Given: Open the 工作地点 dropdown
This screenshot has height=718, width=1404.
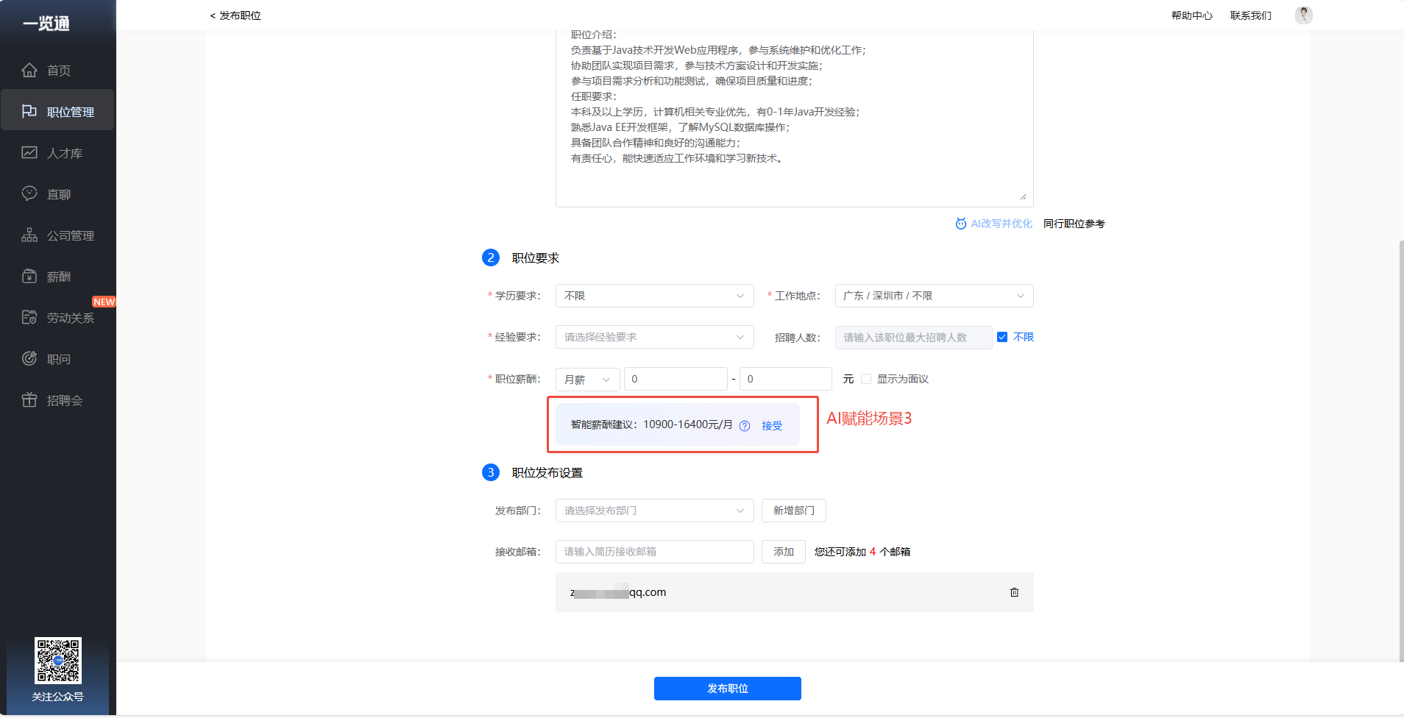Looking at the screenshot, I should pyautogui.click(x=935, y=296).
